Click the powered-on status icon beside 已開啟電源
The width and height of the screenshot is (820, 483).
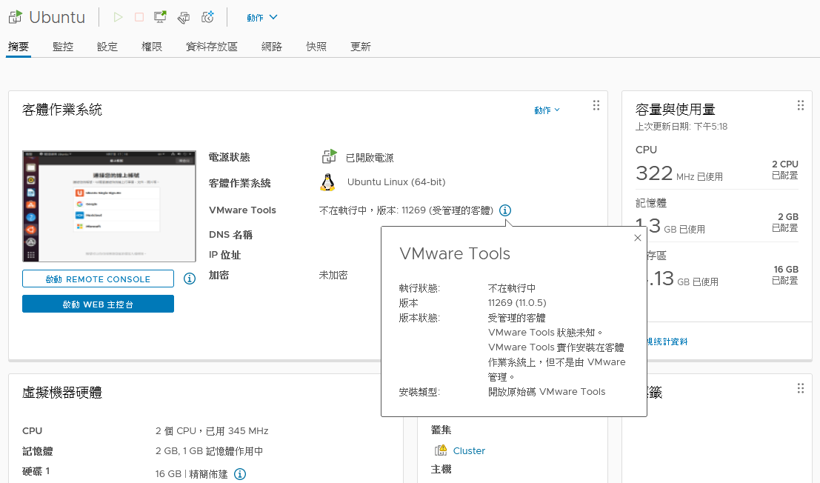(x=330, y=156)
